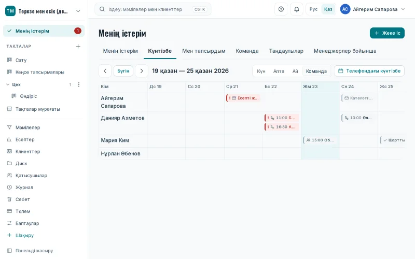The image size is (415, 259).
Task: Open Мария Ким's 15:00 meeting task
Action: point(320,140)
